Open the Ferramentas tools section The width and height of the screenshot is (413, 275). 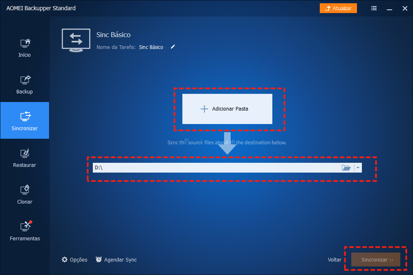(25, 231)
